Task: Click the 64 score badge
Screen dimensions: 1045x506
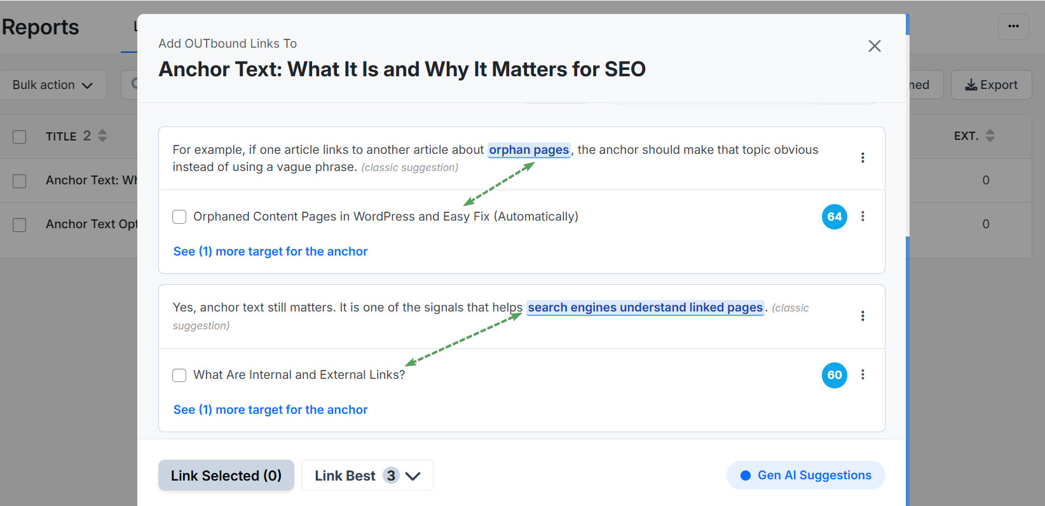Action: coord(835,217)
